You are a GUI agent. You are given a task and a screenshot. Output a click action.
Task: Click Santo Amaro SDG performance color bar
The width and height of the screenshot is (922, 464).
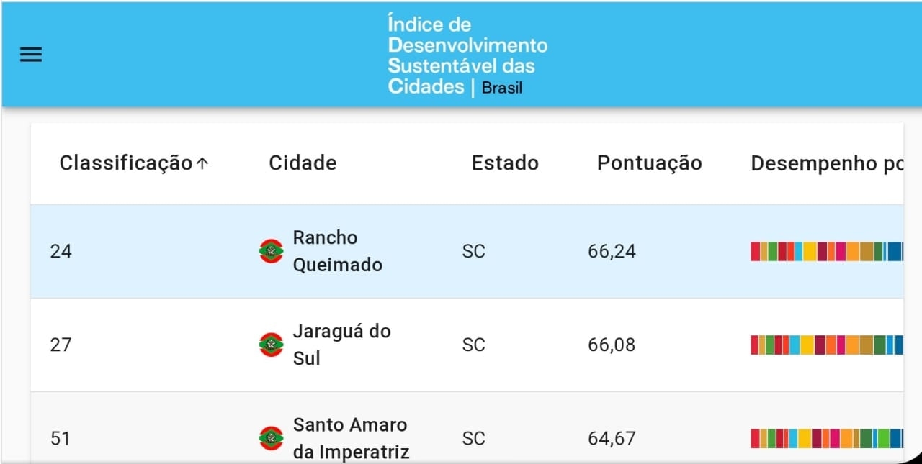[x=826, y=438]
